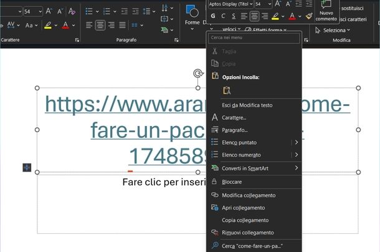380x252 pixels.
Task: Open text direction options
Action: coord(167,8)
